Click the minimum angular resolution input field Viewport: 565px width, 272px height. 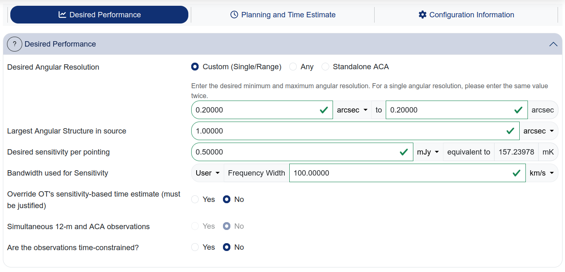pyautogui.click(x=256, y=110)
